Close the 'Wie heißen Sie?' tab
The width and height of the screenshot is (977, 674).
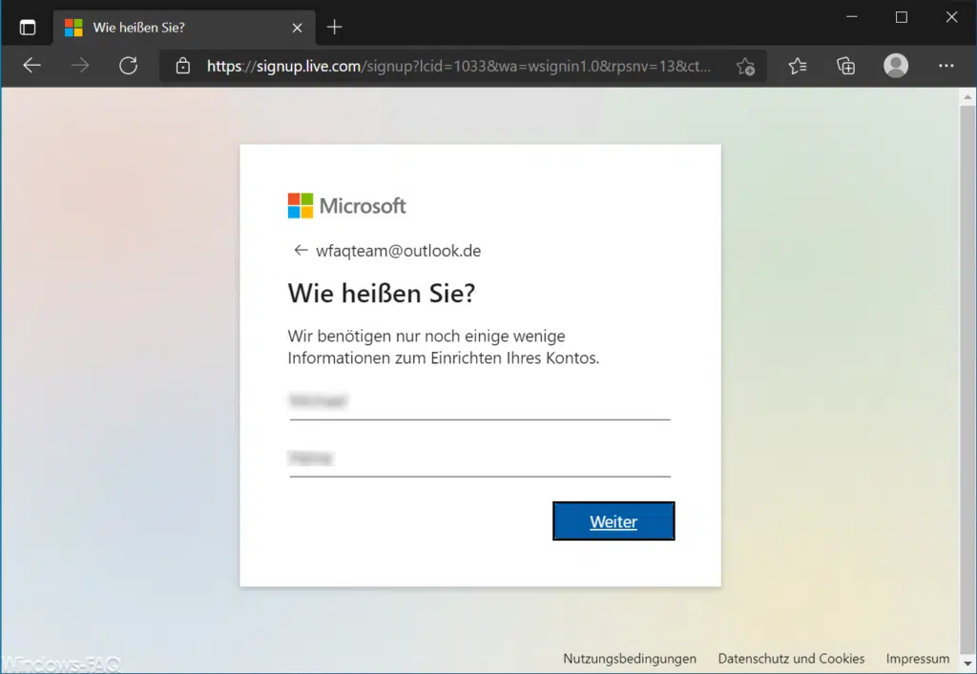pyautogui.click(x=296, y=27)
